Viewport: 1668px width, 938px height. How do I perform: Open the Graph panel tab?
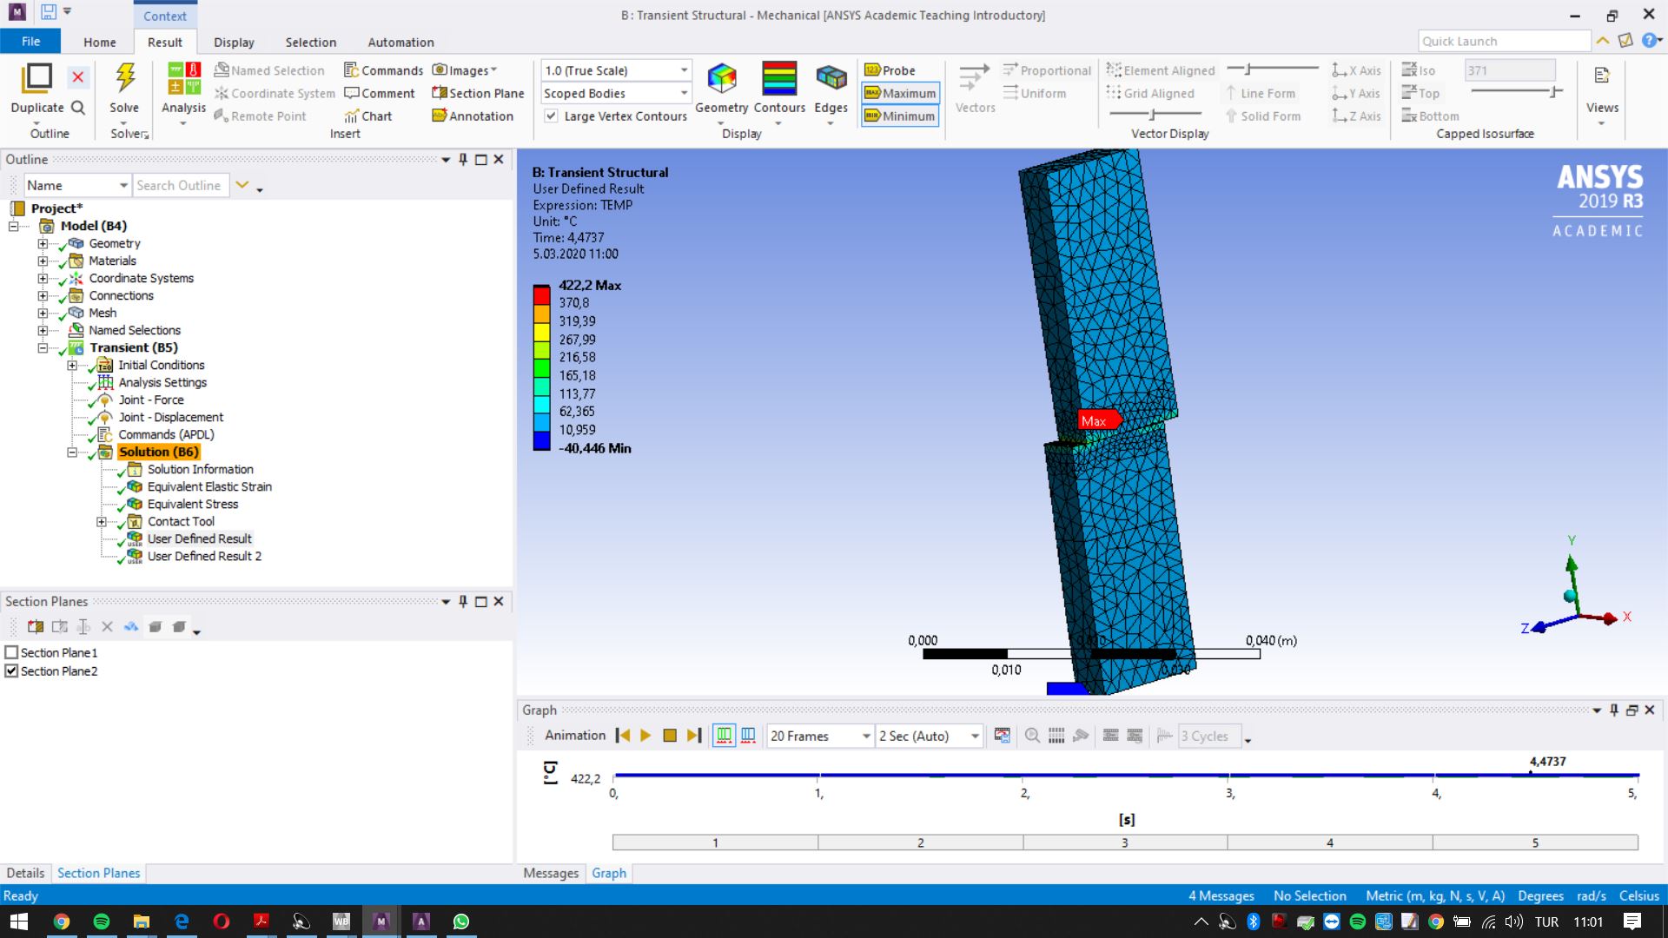(608, 873)
